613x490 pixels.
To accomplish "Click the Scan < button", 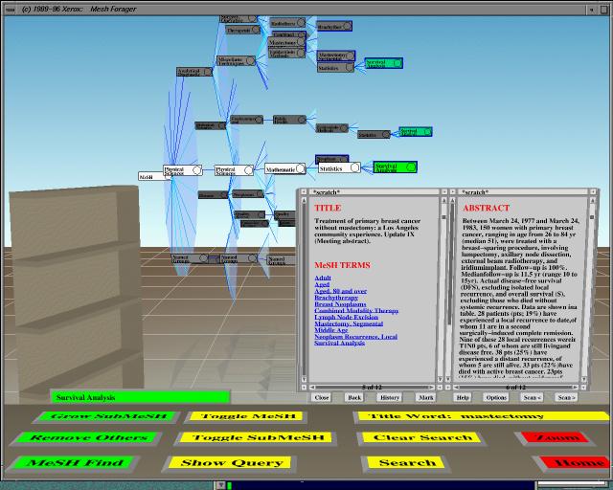I will point(533,397).
